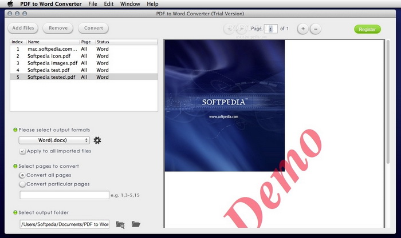Image resolution: width=401 pixels, height=238 pixels.
Task: Select the mac.softpedia.com… file row
Action: [84, 49]
